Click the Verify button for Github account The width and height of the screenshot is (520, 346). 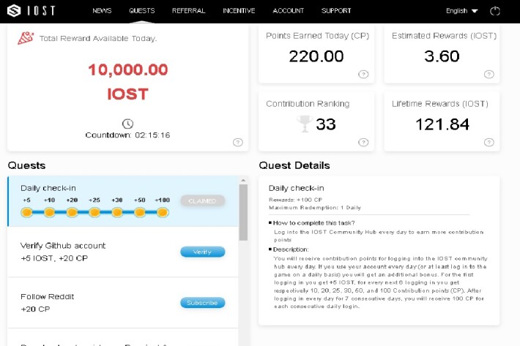point(203,252)
